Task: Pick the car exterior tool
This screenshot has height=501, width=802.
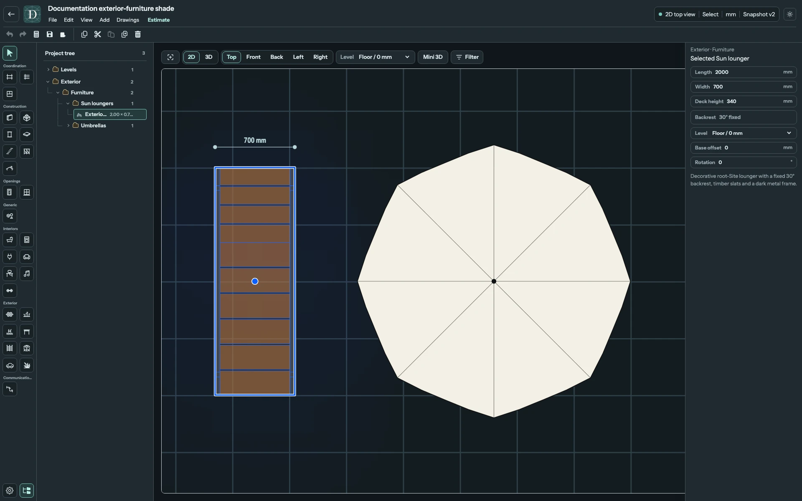Action: 10,365
